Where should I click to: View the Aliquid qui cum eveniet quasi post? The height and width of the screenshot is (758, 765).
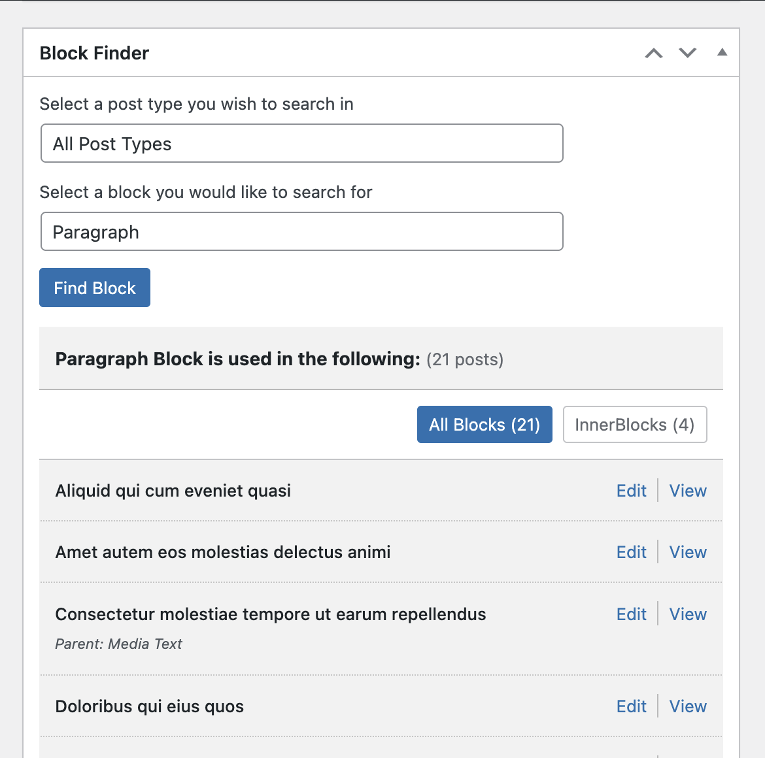pos(688,491)
